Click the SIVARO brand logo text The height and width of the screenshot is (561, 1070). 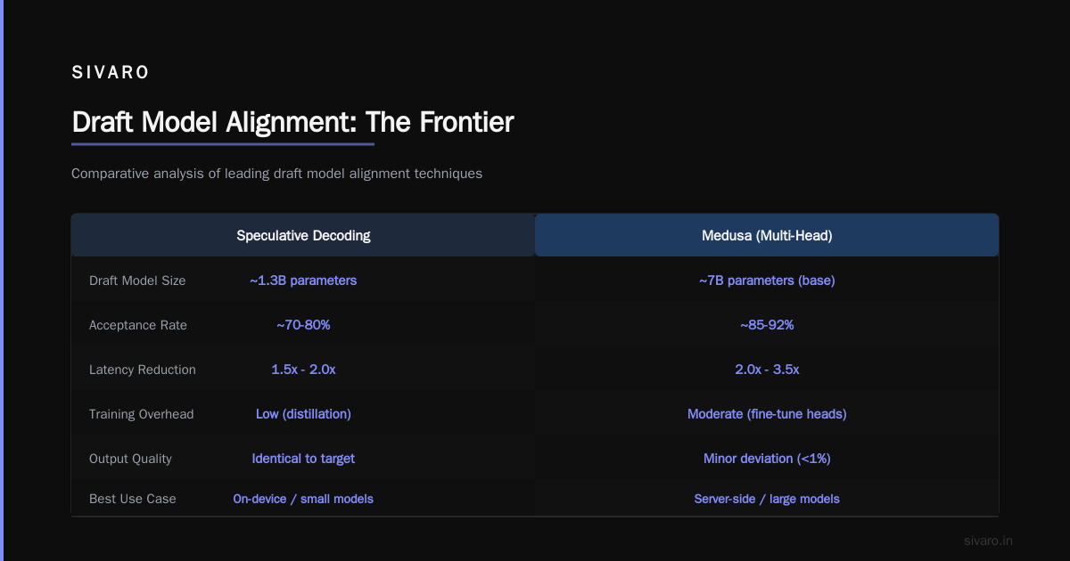tap(111, 73)
